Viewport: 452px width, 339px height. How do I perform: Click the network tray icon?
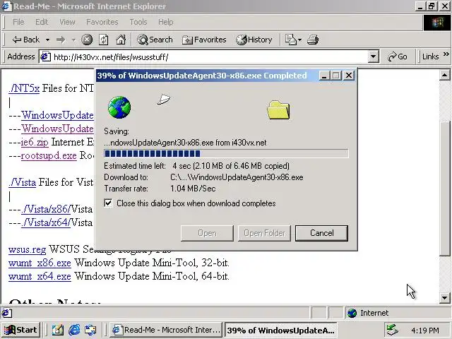tap(393, 330)
